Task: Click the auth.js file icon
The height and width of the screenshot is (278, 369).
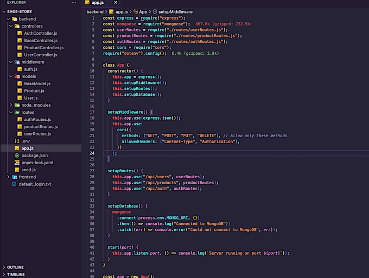Action: [x=20, y=69]
